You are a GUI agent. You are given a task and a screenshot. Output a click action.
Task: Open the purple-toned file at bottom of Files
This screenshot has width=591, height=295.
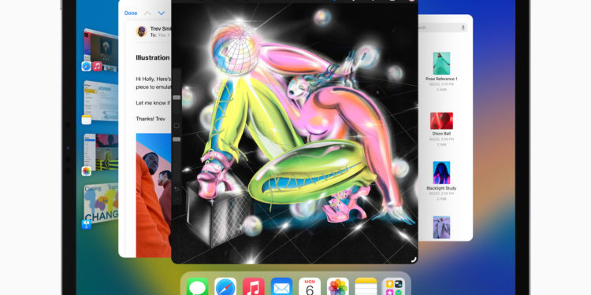[441, 227]
